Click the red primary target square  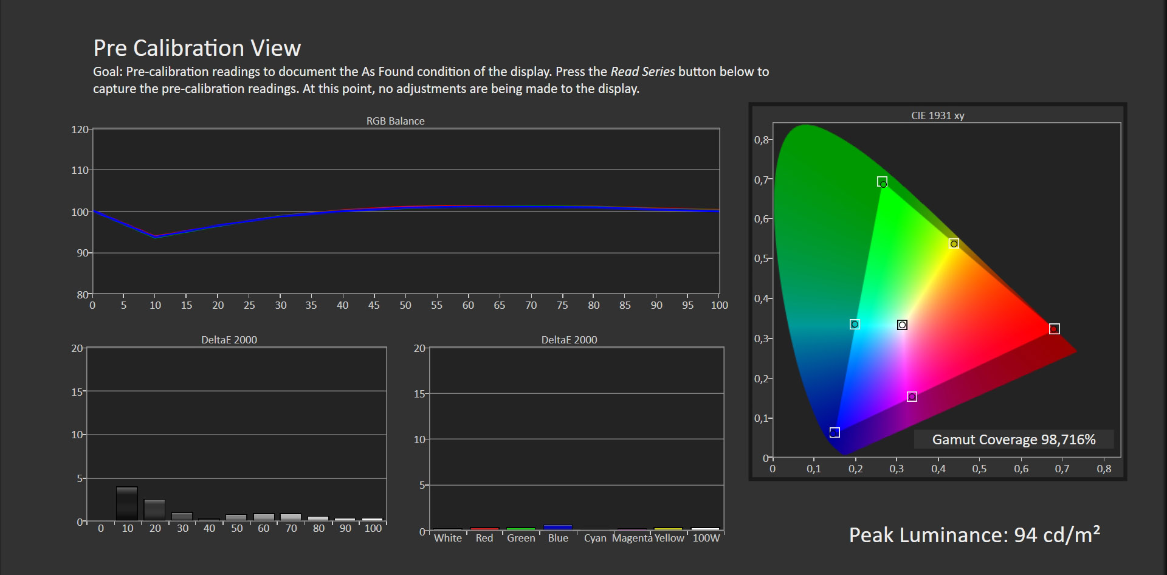coord(1055,329)
